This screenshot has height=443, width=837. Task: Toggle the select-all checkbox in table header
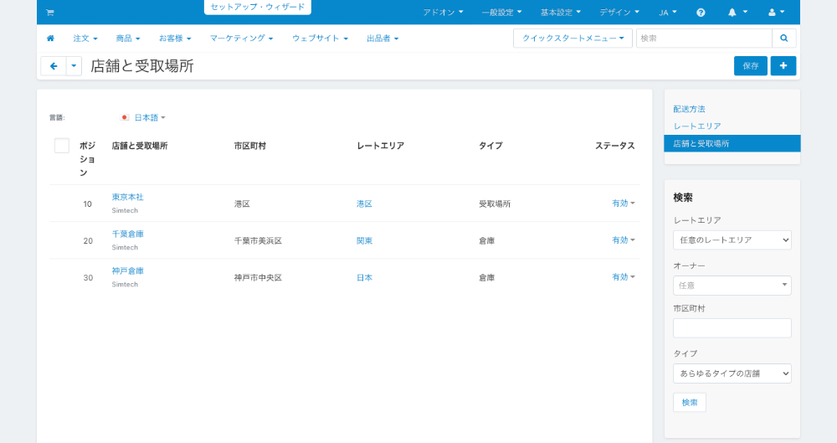[62, 146]
